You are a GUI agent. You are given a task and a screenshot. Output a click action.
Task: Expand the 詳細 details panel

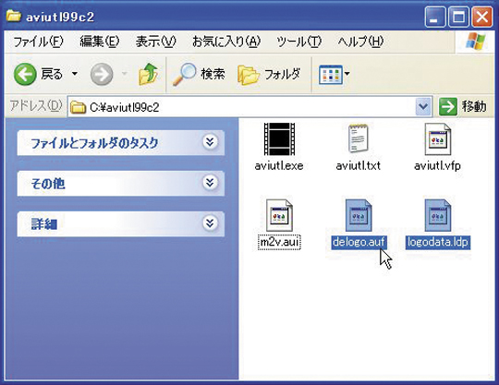(x=210, y=223)
